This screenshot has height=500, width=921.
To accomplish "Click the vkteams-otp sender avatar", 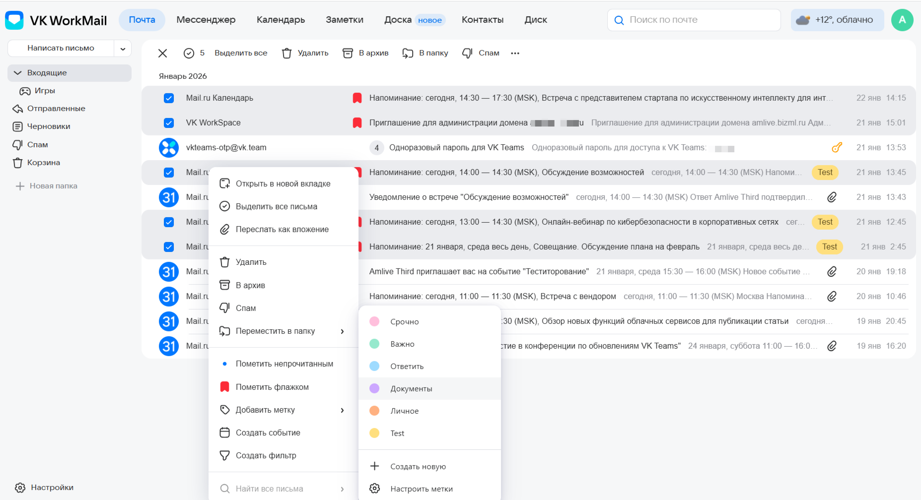I will coord(169,148).
